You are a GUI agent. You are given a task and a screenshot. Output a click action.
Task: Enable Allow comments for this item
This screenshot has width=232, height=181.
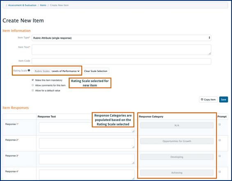tap(33, 85)
